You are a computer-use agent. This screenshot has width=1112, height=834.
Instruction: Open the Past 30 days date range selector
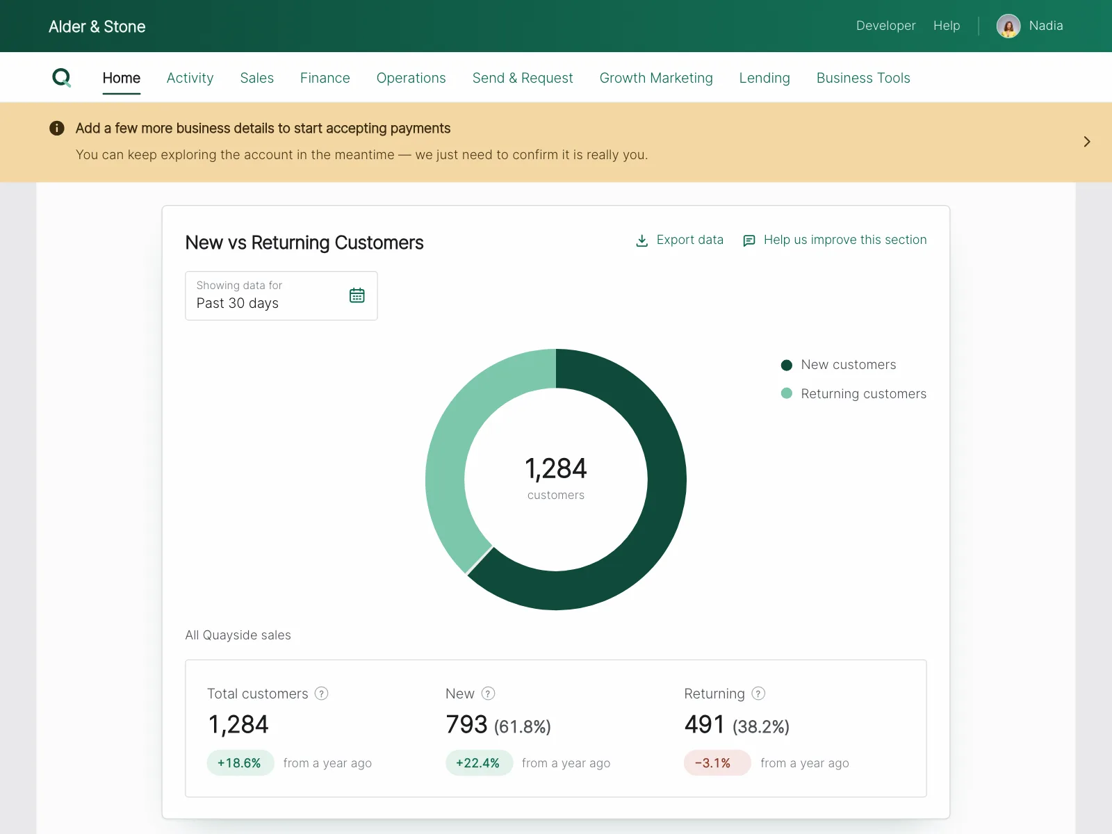pos(281,296)
